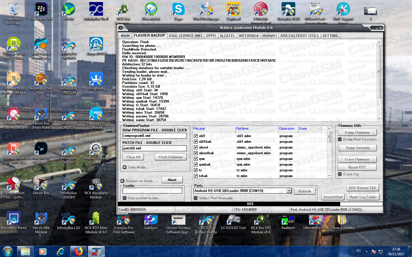This screenshot has height=257, width=412.
Task: Open the HiSuite desktop icon
Action: [x=69, y=12]
